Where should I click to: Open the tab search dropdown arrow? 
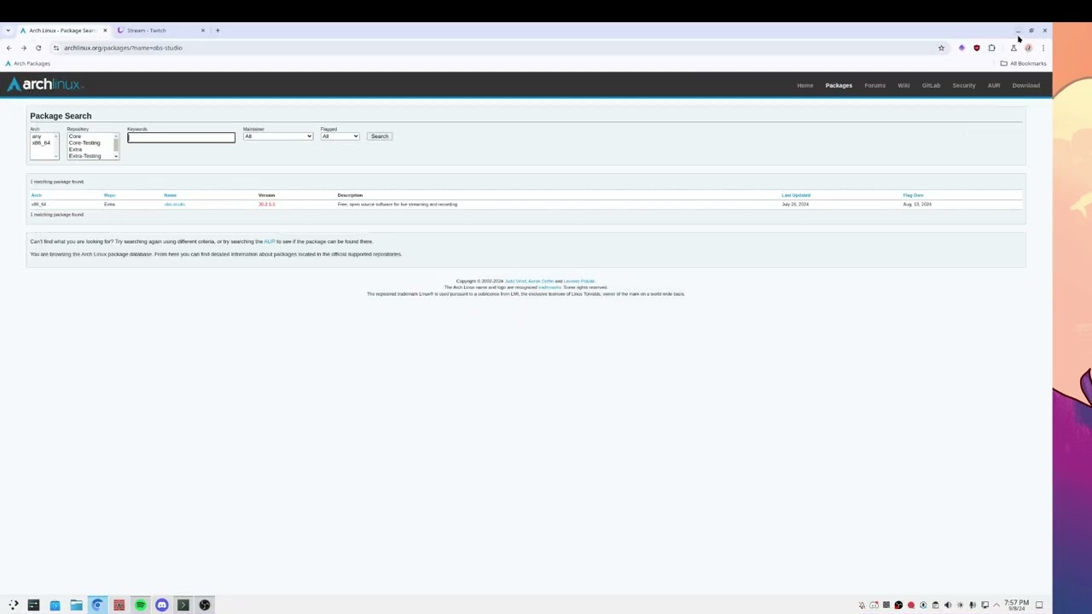pyautogui.click(x=8, y=31)
